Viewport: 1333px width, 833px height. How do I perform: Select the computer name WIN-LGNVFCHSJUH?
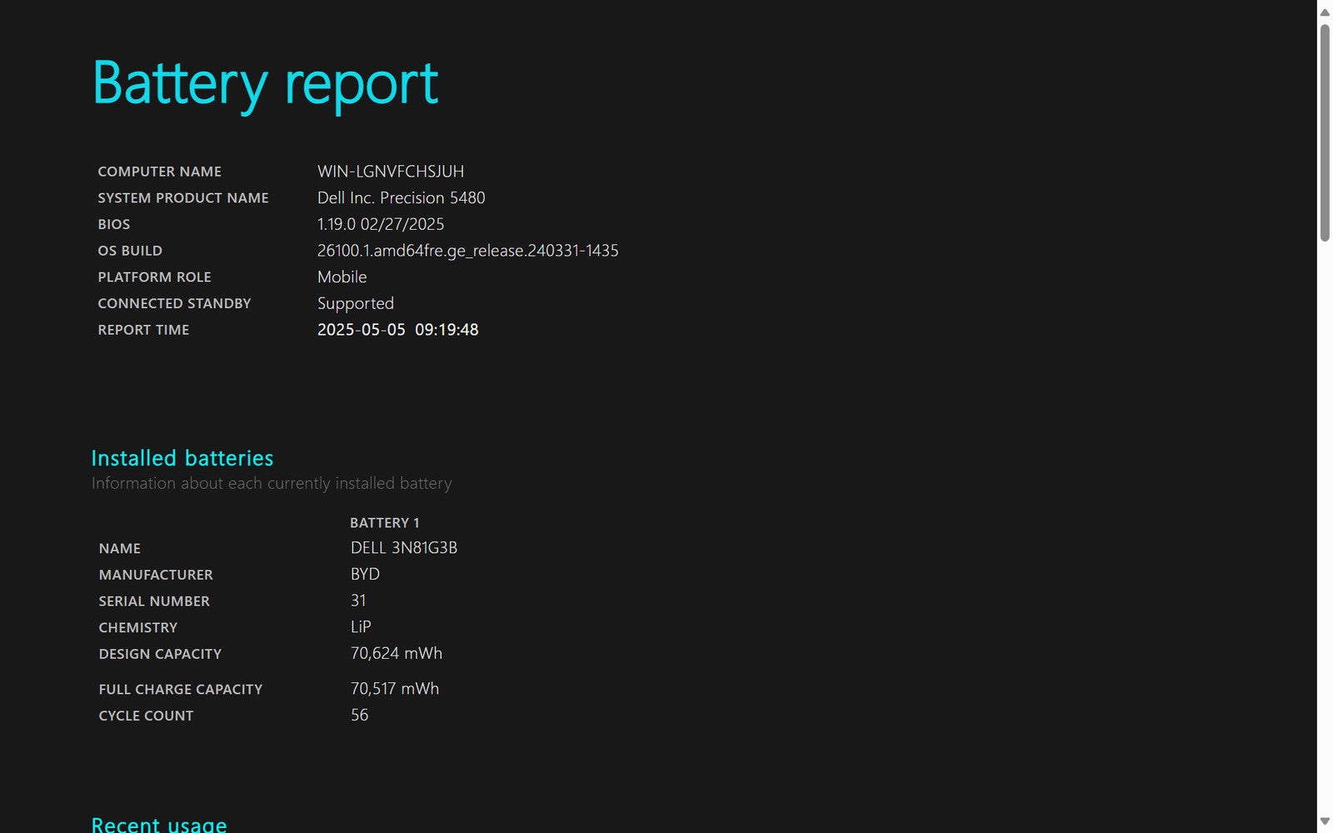point(391,172)
